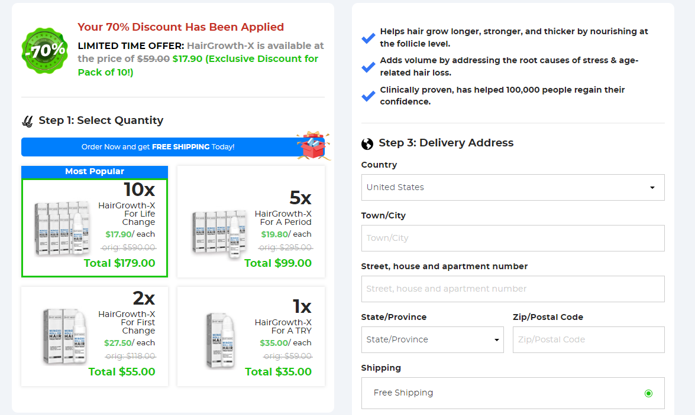Image resolution: width=695 pixels, height=415 pixels.
Task: Click the checkmark beside 'Clinically proven' benefit
Action: tap(368, 96)
